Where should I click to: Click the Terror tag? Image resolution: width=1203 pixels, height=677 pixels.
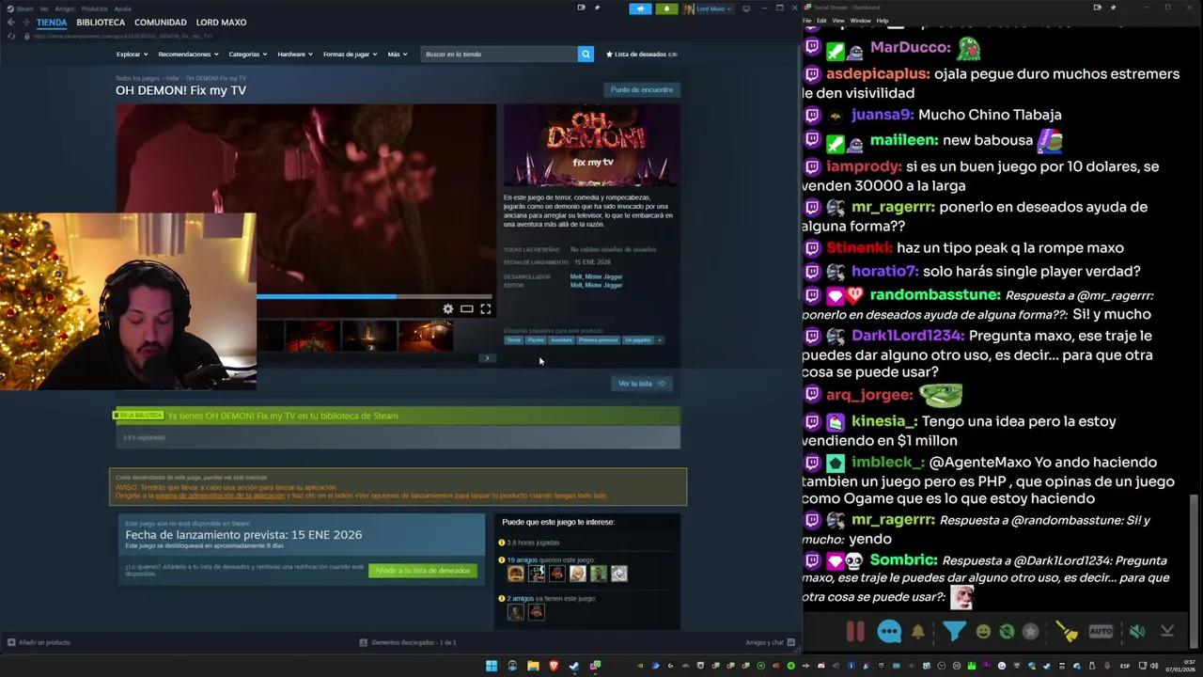point(513,340)
